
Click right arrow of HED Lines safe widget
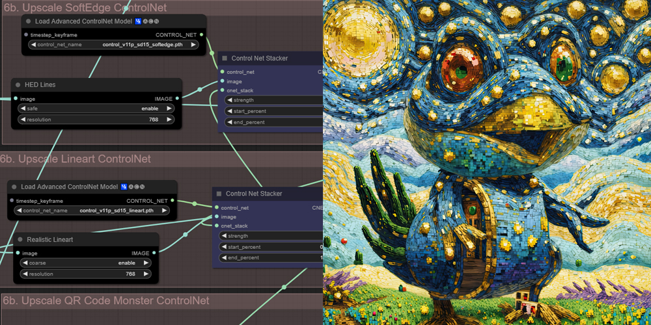coord(169,109)
